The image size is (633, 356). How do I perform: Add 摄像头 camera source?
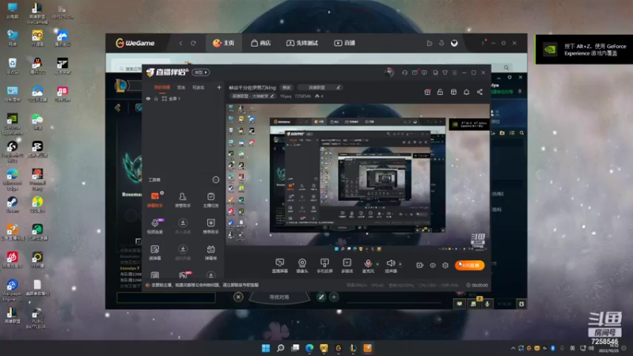tap(302, 266)
